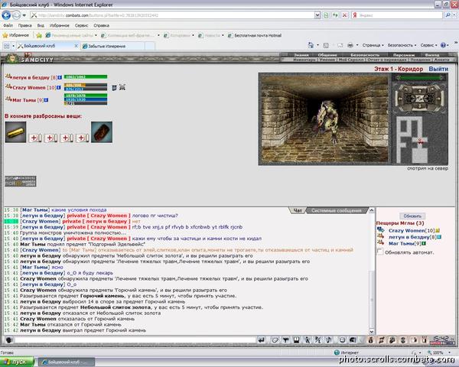
Task: Click the chat message input field
Action: [x=135, y=340]
